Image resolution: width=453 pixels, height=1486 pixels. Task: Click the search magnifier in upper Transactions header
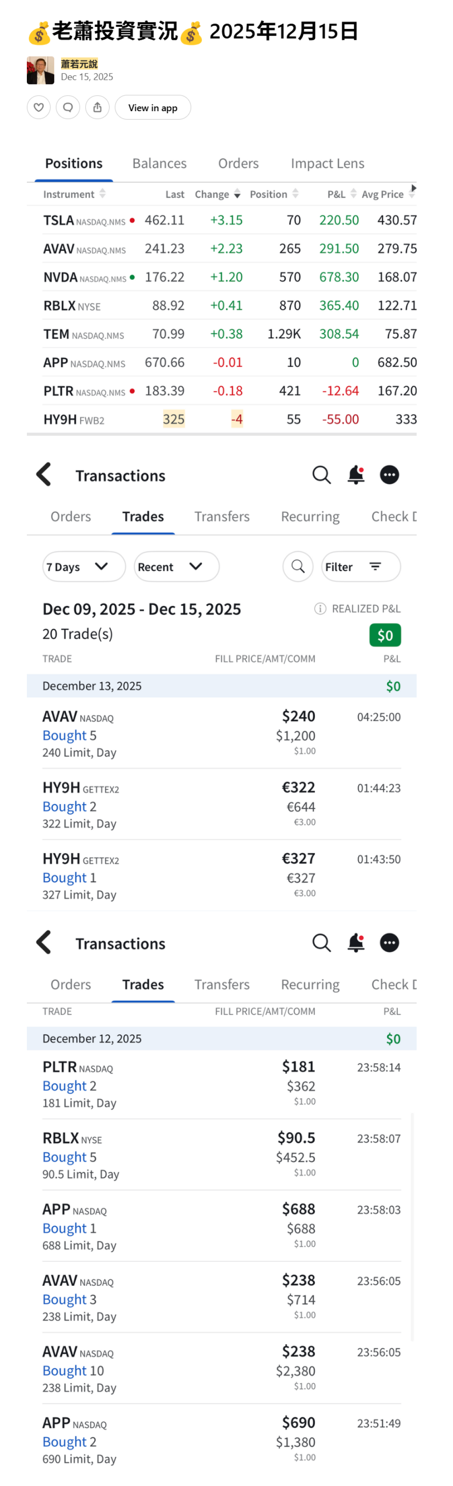[321, 475]
